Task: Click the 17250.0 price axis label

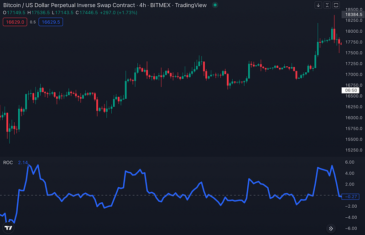Action: click(x=354, y=64)
